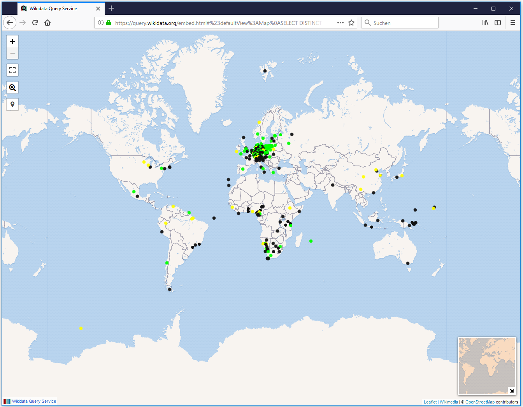The height and width of the screenshot is (407, 523).
Task: Zoom in the map with plus button
Action: tap(12, 42)
